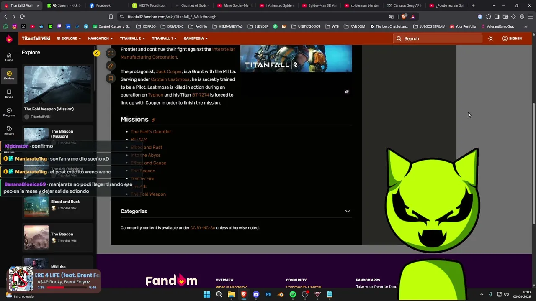Open a new browser tab
Viewport: 536px width, 301px height.
473,5
